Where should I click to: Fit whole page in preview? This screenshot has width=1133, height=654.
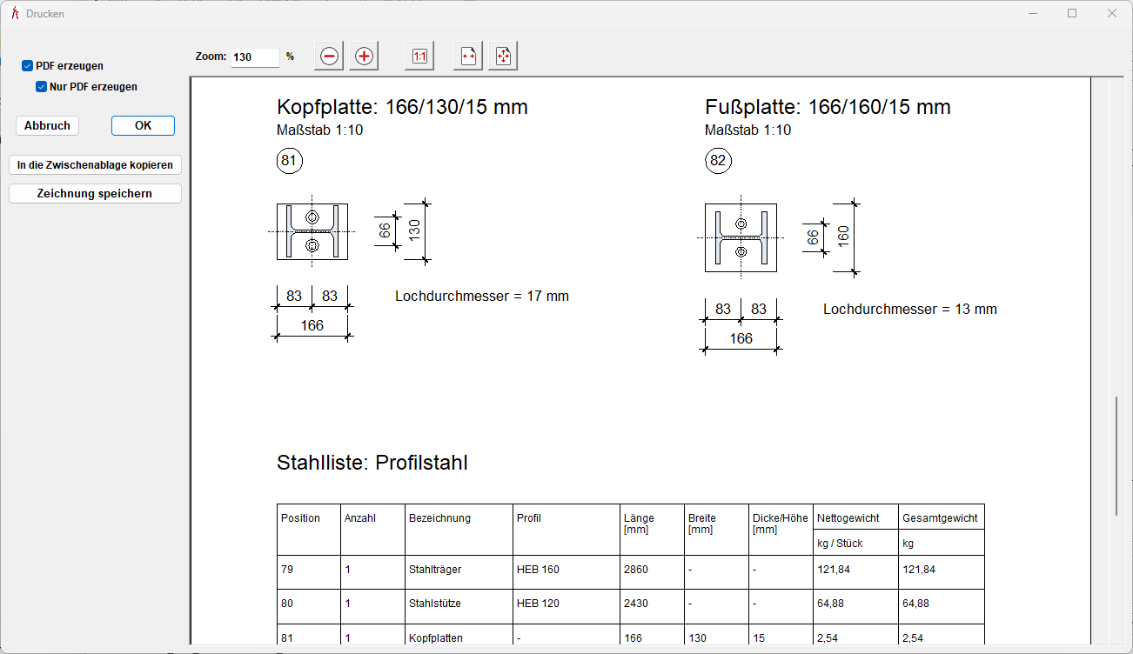point(503,57)
